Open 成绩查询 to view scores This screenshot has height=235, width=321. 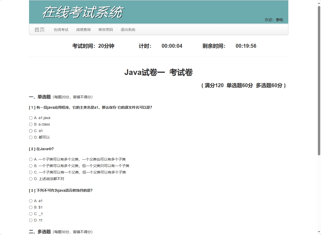point(83,30)
